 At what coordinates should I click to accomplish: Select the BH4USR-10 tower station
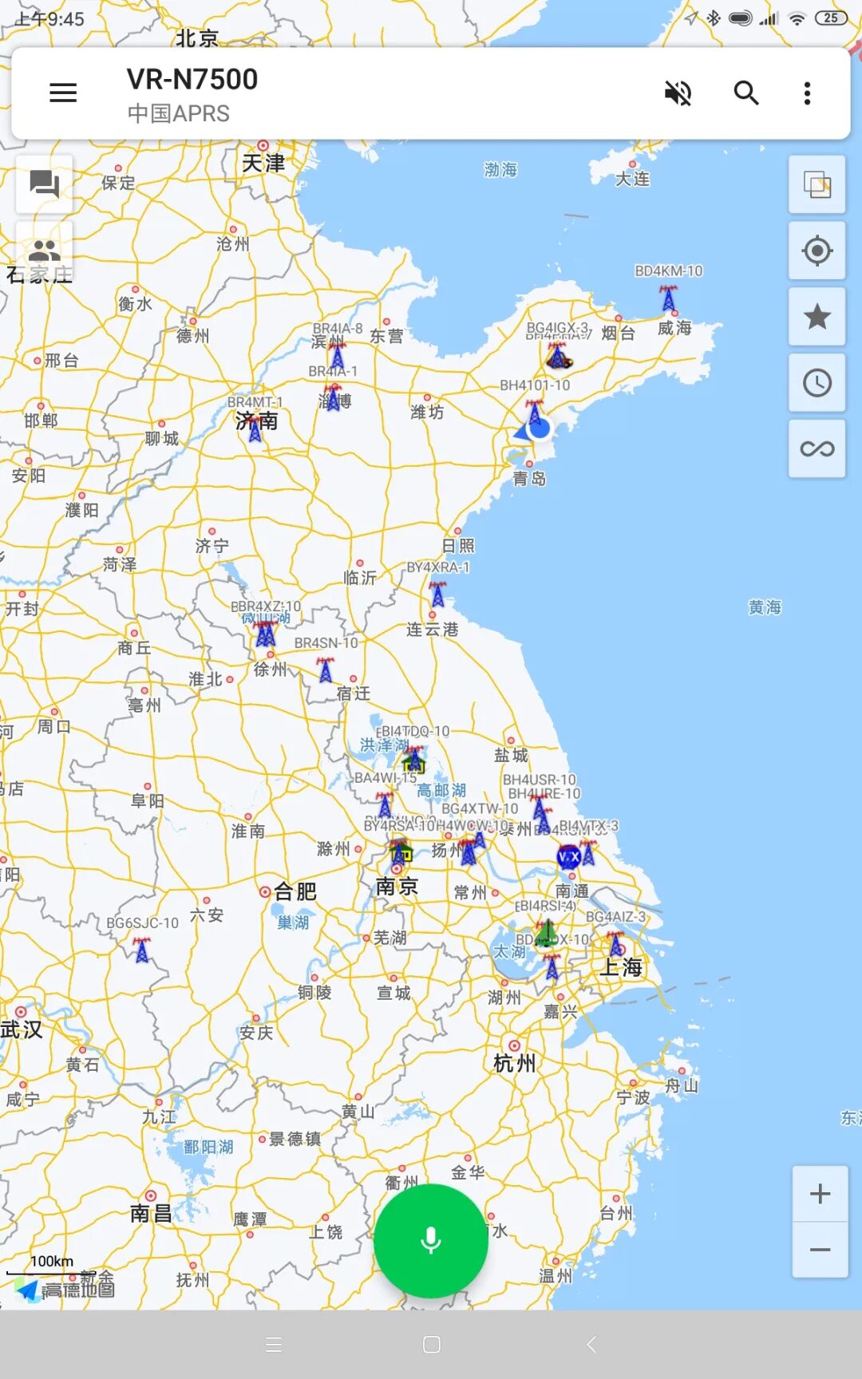tap(540, 807)
